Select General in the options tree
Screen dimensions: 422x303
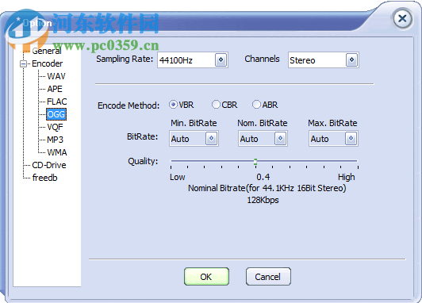click(47, 51)
